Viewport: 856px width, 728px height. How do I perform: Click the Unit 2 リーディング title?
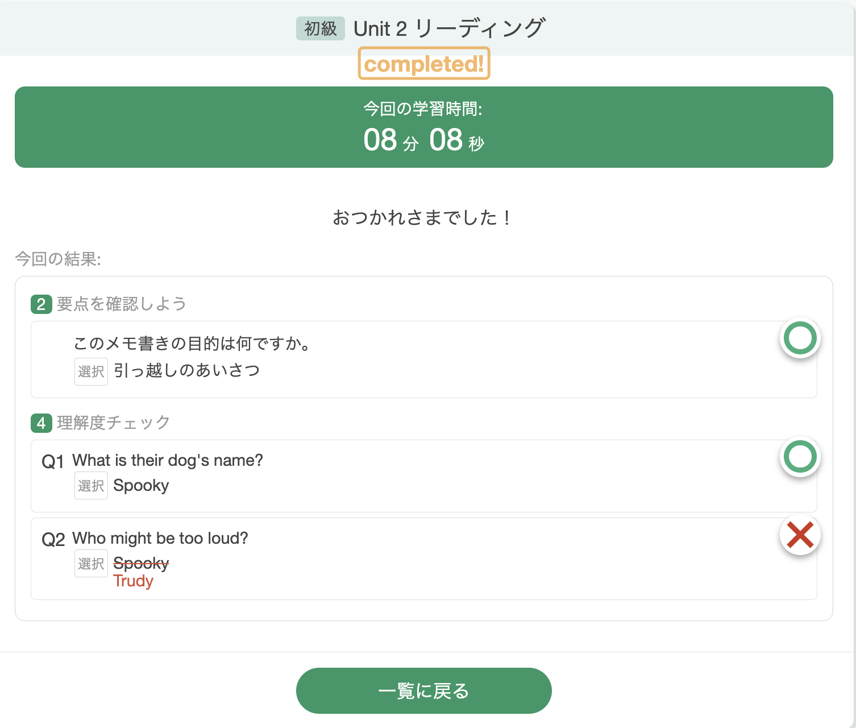tap(449, 28)
